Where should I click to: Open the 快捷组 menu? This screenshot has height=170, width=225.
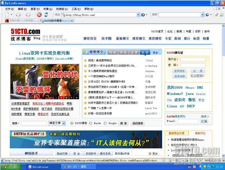(62, 9)
